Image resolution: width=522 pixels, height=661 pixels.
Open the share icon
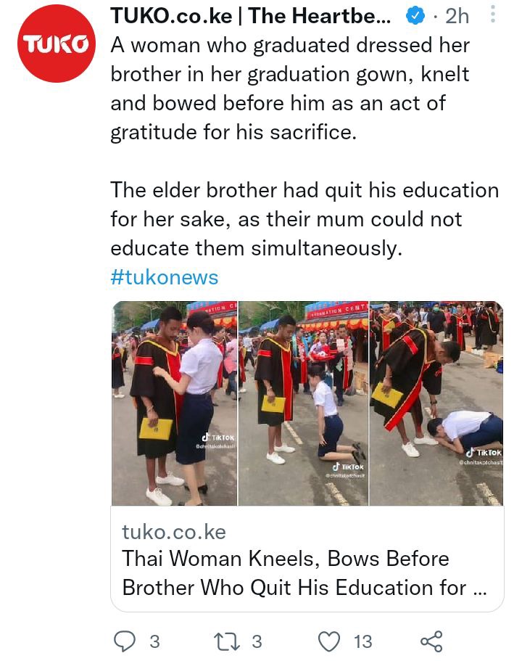point(432,641)
